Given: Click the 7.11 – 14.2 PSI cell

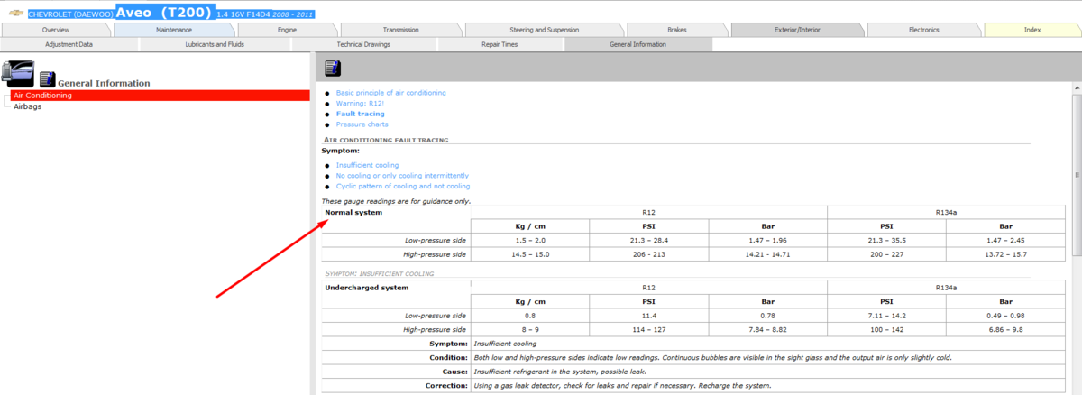Looking at the screenshot, I should click(x=887, y=316).
